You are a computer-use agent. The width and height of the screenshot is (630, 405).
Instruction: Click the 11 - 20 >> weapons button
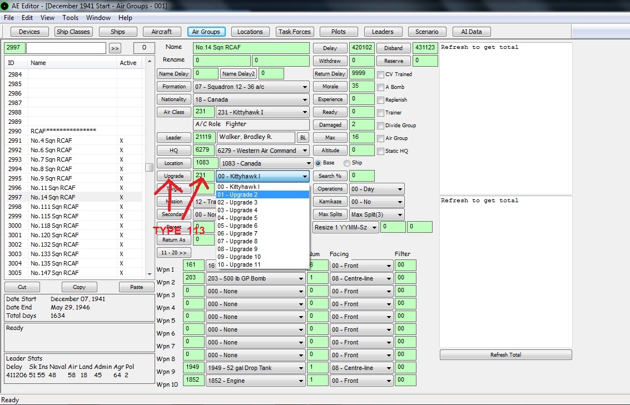(173, 253)
